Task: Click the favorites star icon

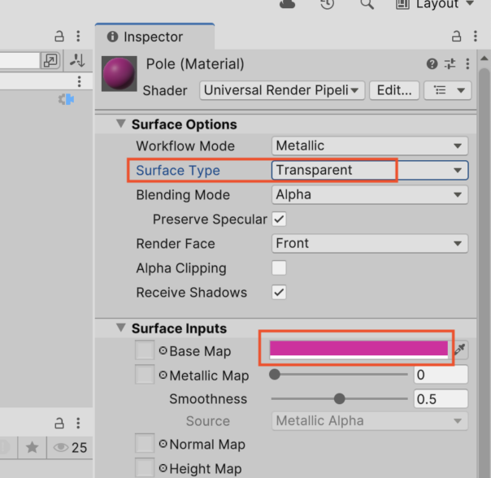Action: 32,447
